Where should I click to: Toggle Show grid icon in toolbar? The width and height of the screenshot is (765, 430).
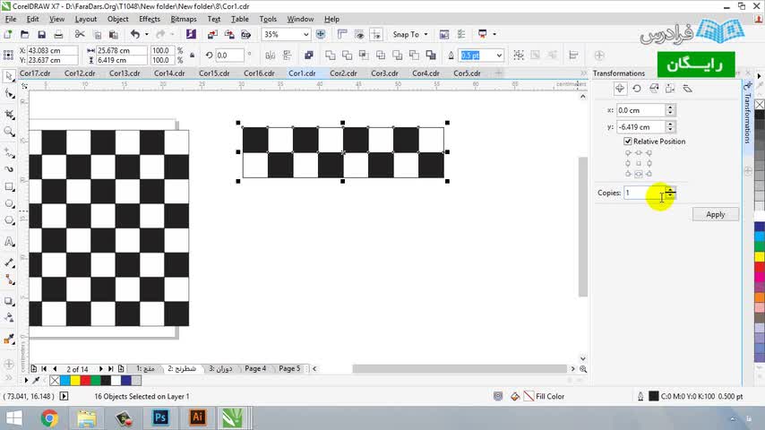pos(359,34)
